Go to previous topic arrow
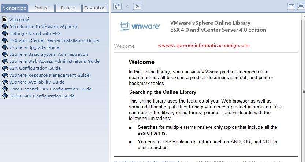The height and width of the screenshot is (162, 305). (x=127, y=7)
